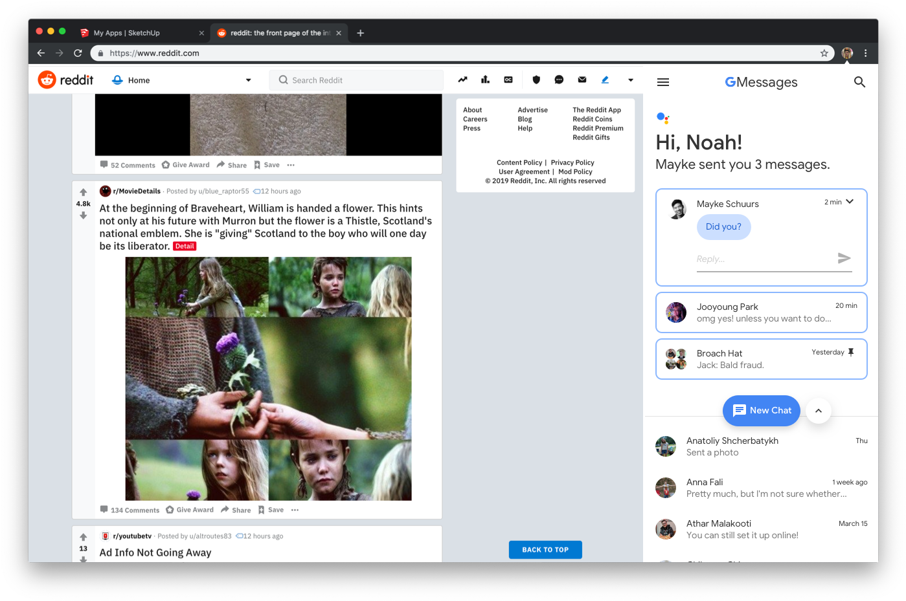Send reply to Mayke Schuurs
Image resolution: width=906 pixels, height=601 pixels.
click(x=844, y=258)
